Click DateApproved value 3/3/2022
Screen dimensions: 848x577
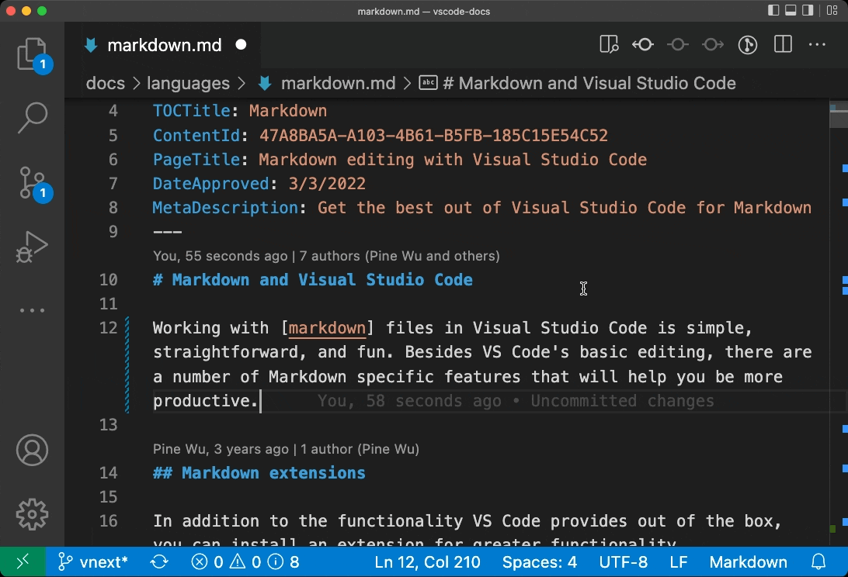pos(327,184)
